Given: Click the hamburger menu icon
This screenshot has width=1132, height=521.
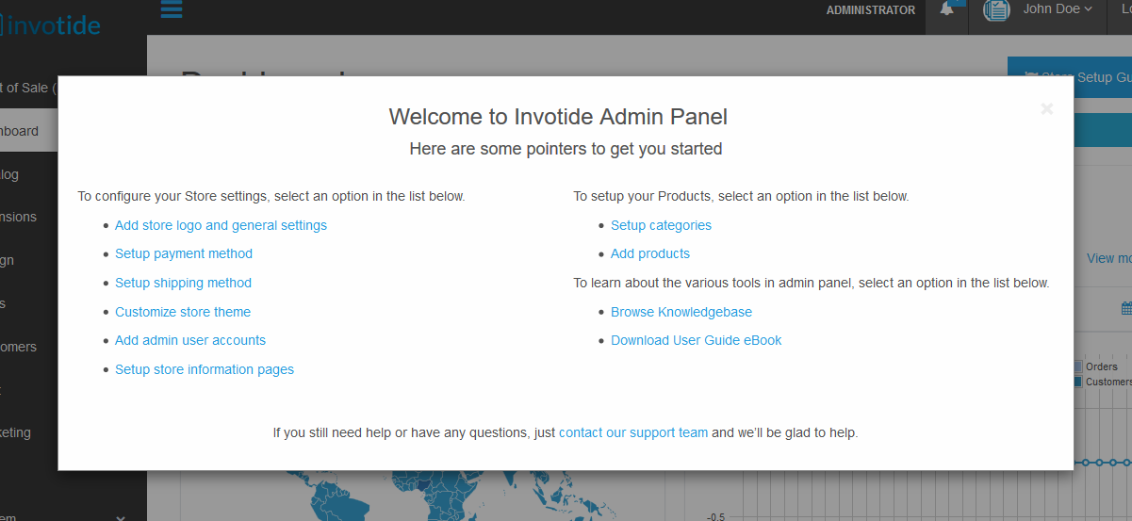Looking at the screenshot, I should 172,9.
